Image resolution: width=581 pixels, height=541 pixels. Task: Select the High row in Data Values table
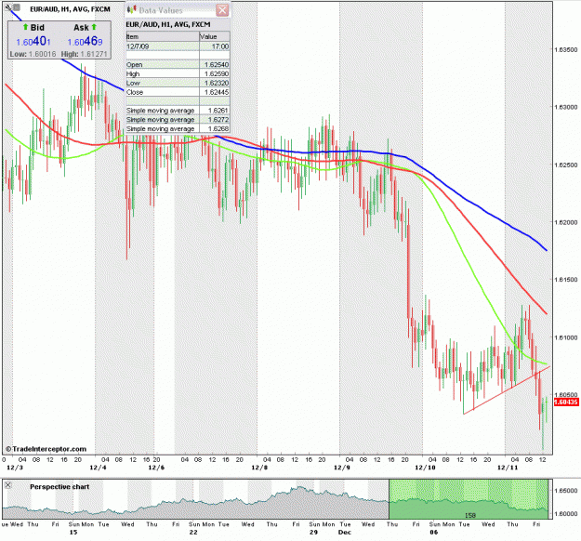178,73
